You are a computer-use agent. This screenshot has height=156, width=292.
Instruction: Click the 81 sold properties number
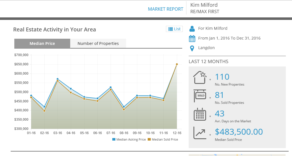click(x=219, y=95)
